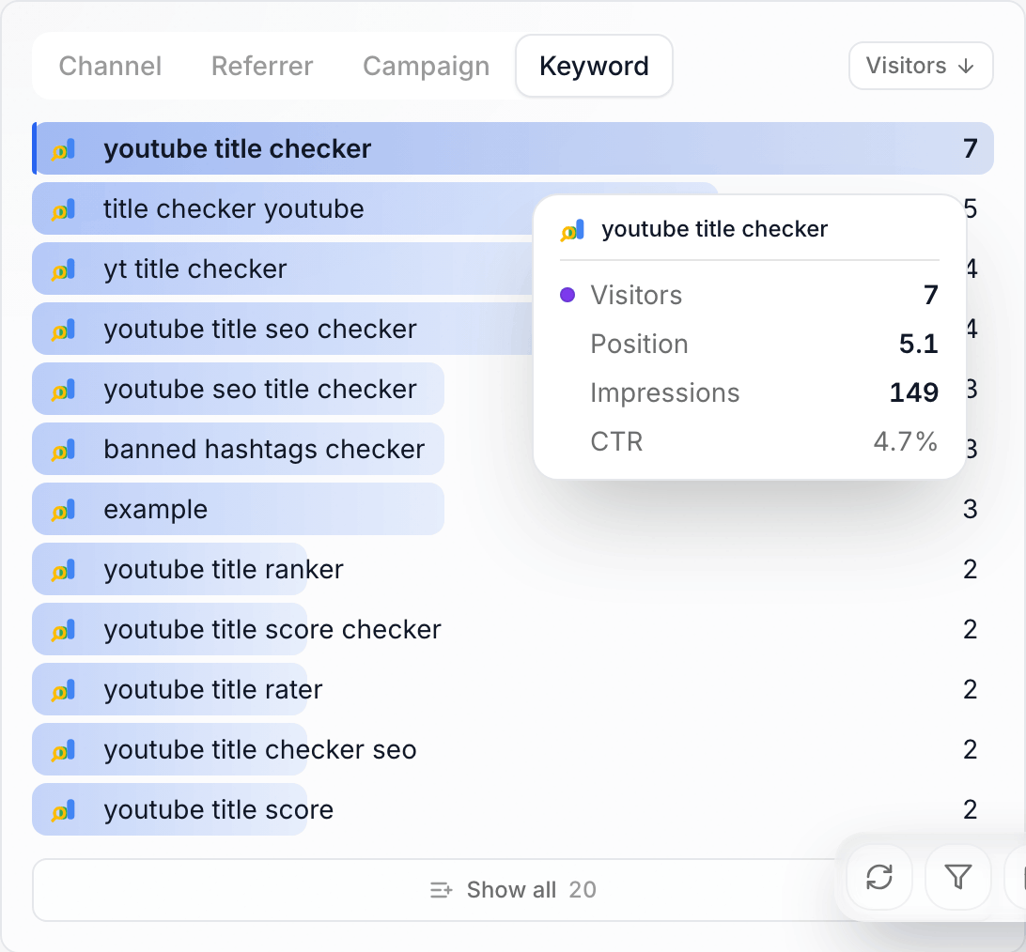Click search console icon beside 'youtube title checker' row
This screenshot has height=952, width=1026.
[x=64, y=149]
